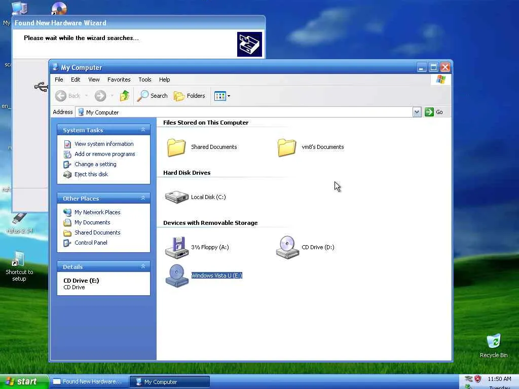Screen dimensions: 519x389
Task: Open the File menu
Action: [x=59, y=80]
